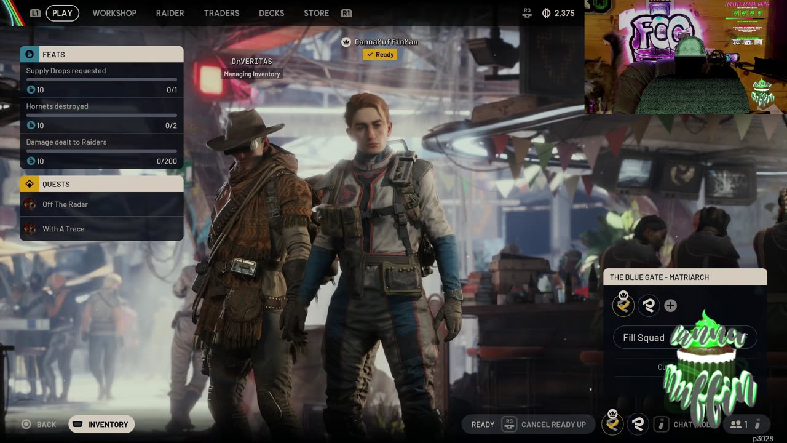Switch to the RAIDER tab
The height and width of the screenshot is (443, 787).
pos(170,13)
